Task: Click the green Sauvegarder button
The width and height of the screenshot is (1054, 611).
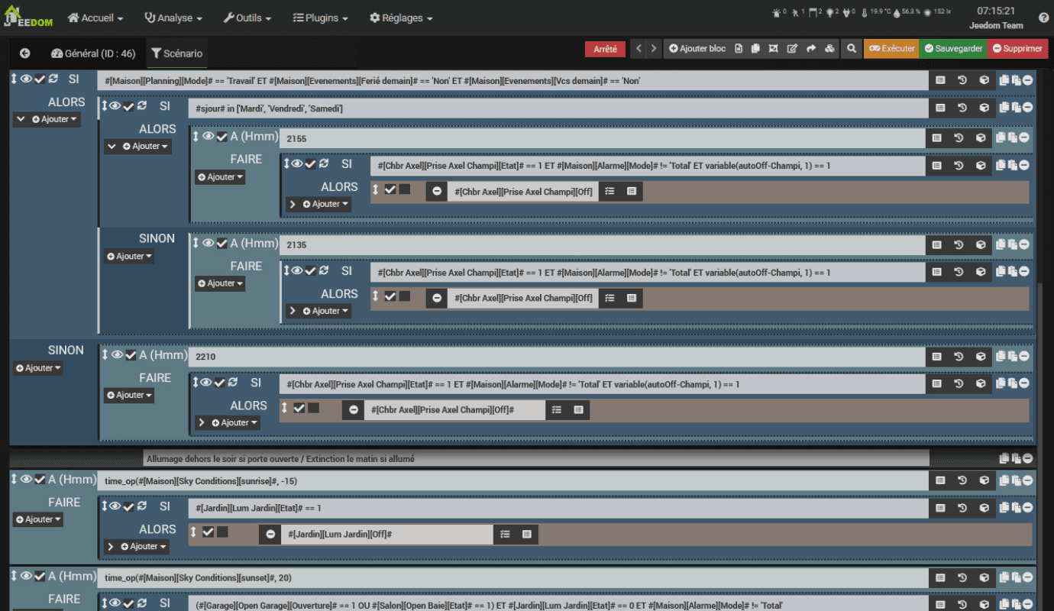Action: click(952, 49)
